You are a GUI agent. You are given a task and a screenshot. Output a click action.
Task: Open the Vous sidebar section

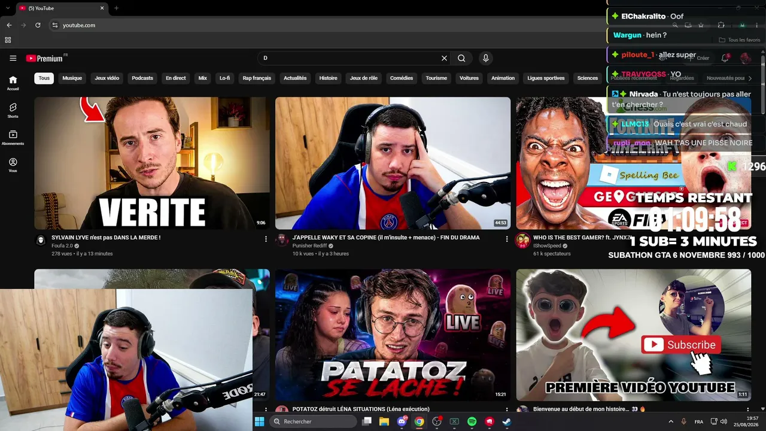coord(13,165)
